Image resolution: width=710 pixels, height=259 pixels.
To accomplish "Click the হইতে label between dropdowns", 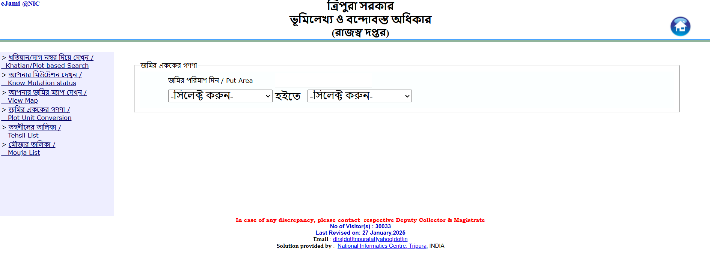I will point(288,96).
